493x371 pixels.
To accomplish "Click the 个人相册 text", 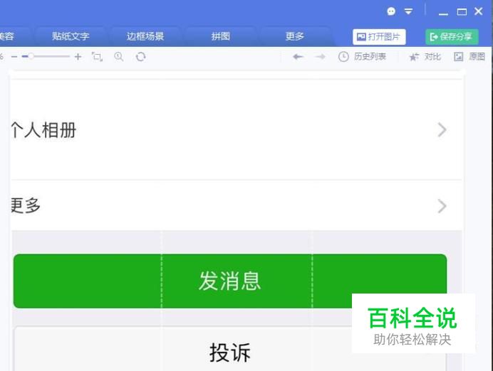I will (43, 130).
